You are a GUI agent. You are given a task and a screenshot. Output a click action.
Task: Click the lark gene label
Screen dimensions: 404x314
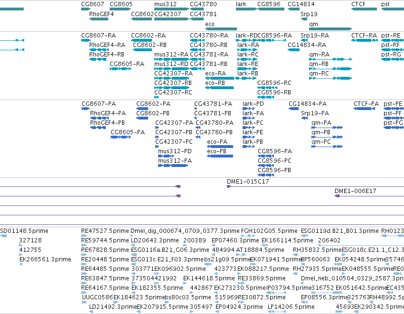(x=241, y=4)
